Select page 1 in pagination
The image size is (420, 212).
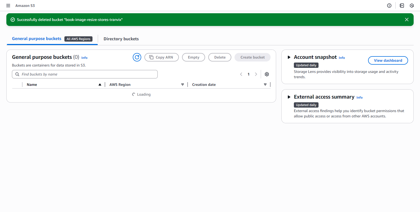(x=249, y=74)
